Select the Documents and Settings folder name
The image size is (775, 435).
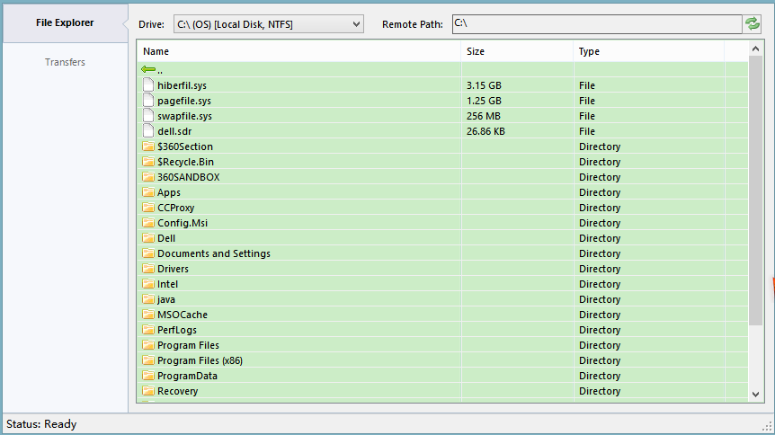(x=213, y=253)
